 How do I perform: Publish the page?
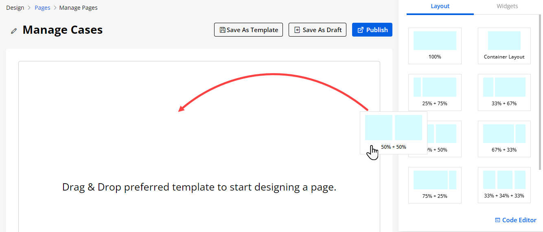pyautogui.click(x=372, y=30)
